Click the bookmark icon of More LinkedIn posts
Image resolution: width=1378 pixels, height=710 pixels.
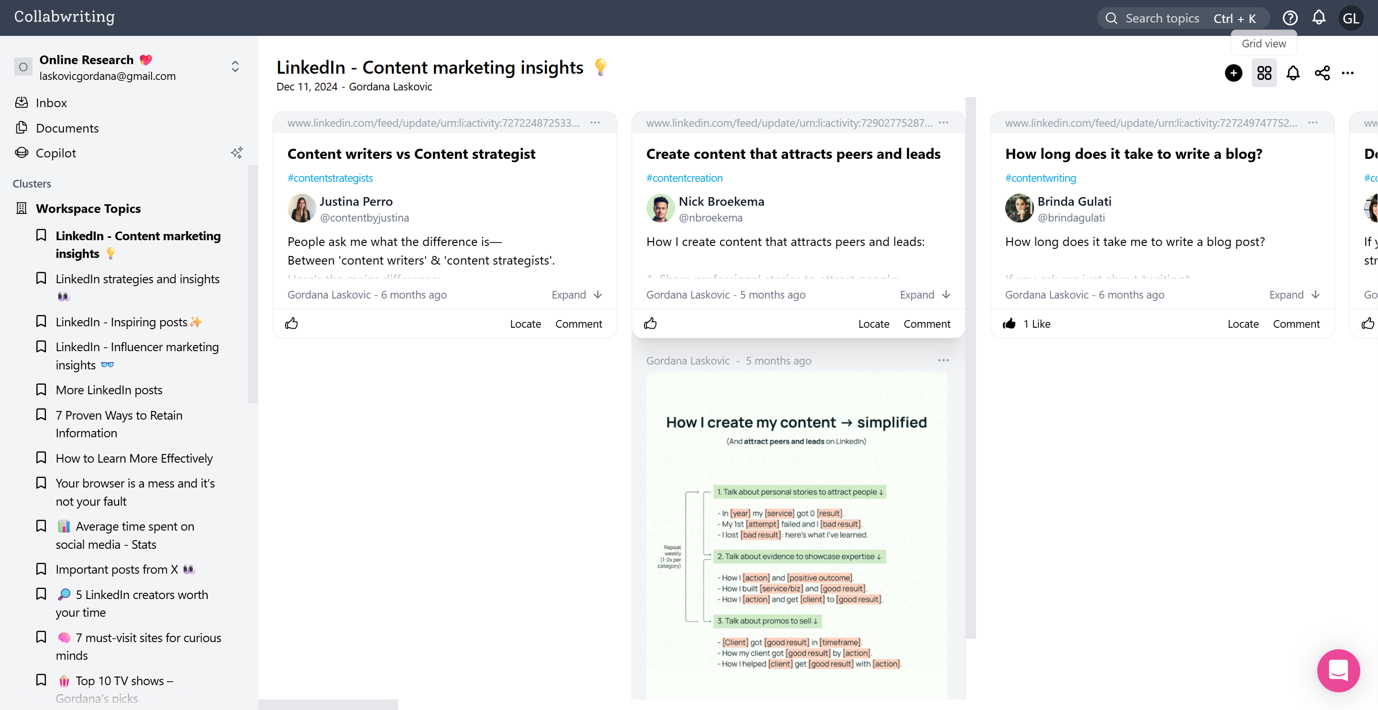pyautogui.click(x=41, y=389)
